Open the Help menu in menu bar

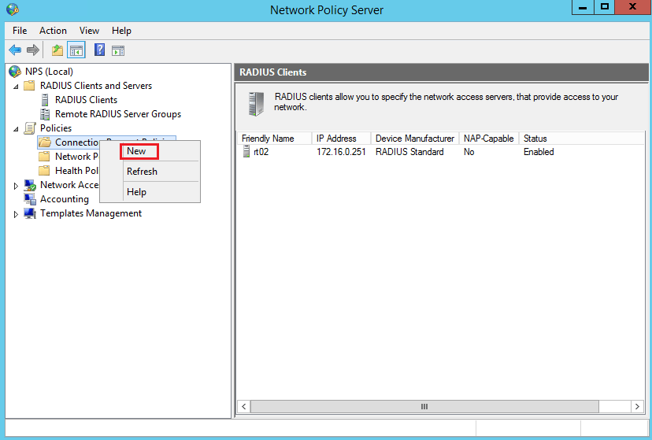[121, 31]
